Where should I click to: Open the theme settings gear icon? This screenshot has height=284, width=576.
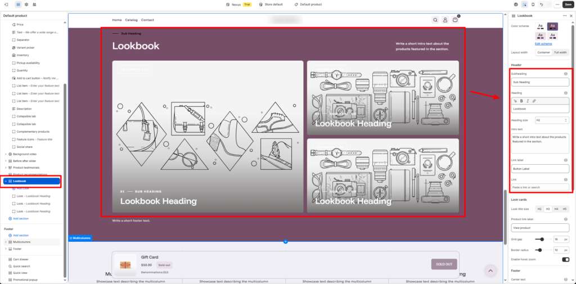(26, 4)
